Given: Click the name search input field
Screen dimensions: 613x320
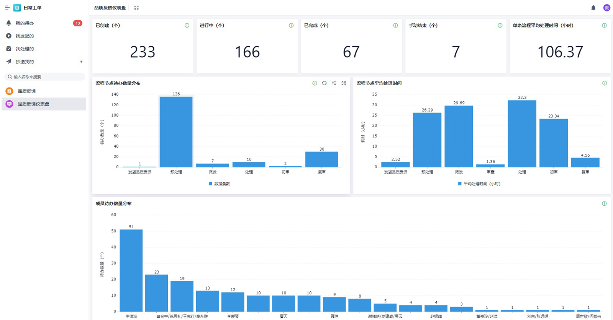Looking at the screenshot, I should click(x=46, y=77).
